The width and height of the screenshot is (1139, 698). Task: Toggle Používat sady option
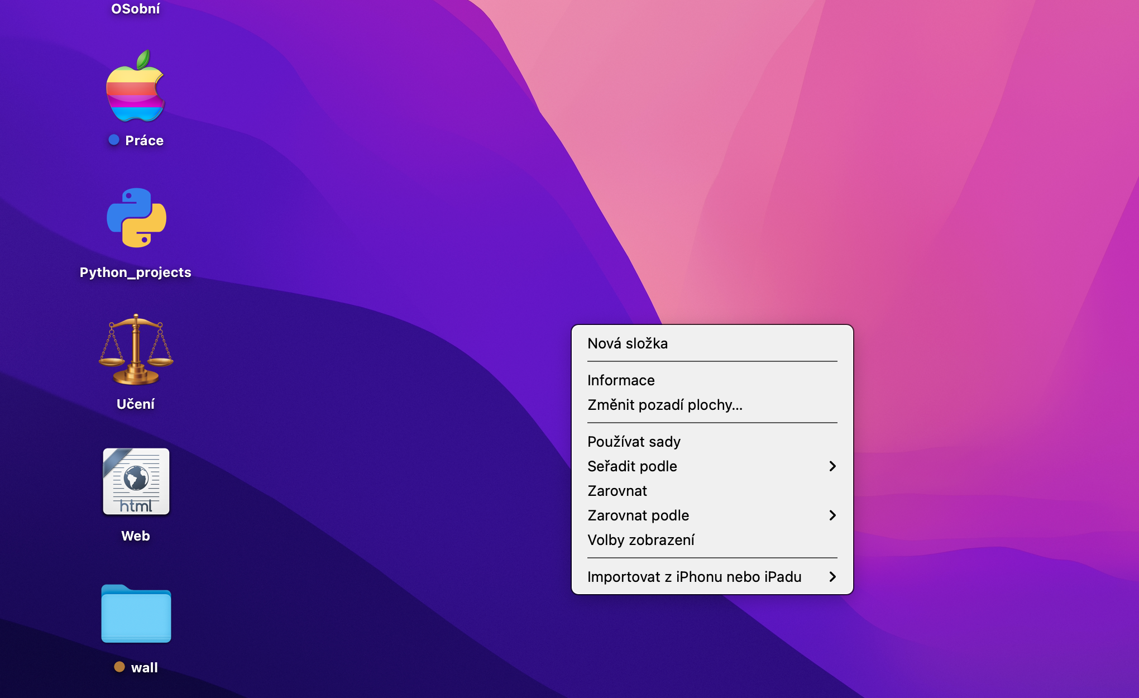tap(634, 442)
